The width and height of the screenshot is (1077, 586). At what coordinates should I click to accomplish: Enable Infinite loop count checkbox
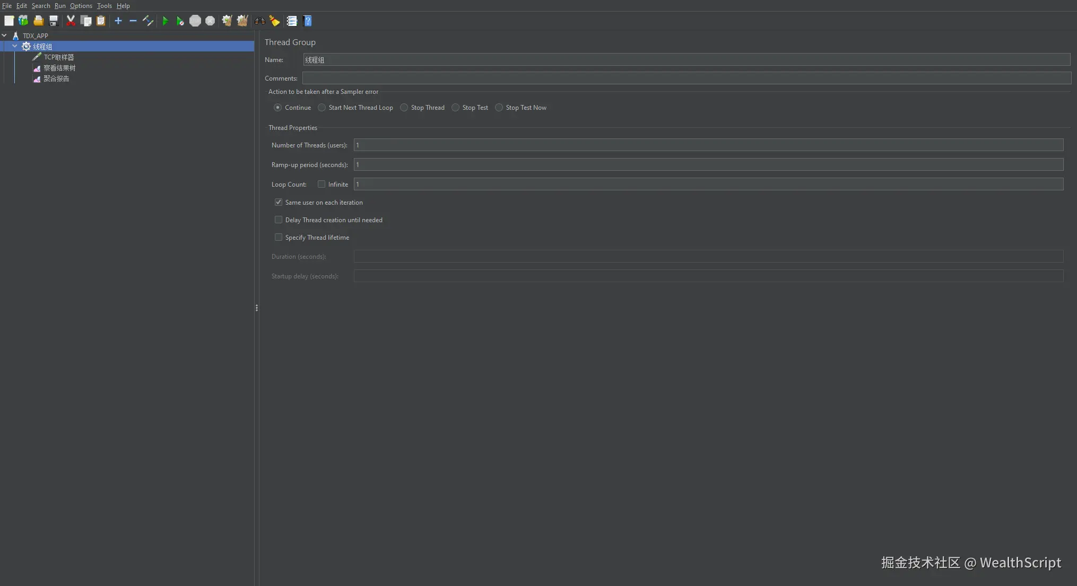point(322,185)
